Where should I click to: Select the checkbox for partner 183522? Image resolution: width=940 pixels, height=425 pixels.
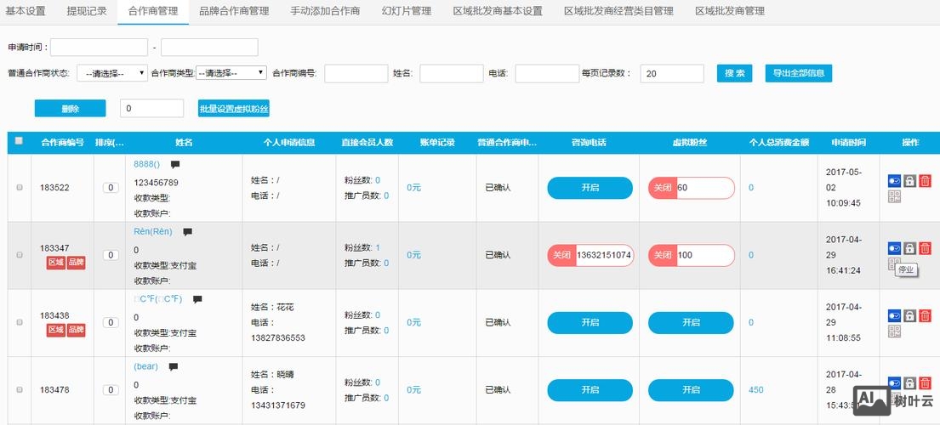pos(20,187)
